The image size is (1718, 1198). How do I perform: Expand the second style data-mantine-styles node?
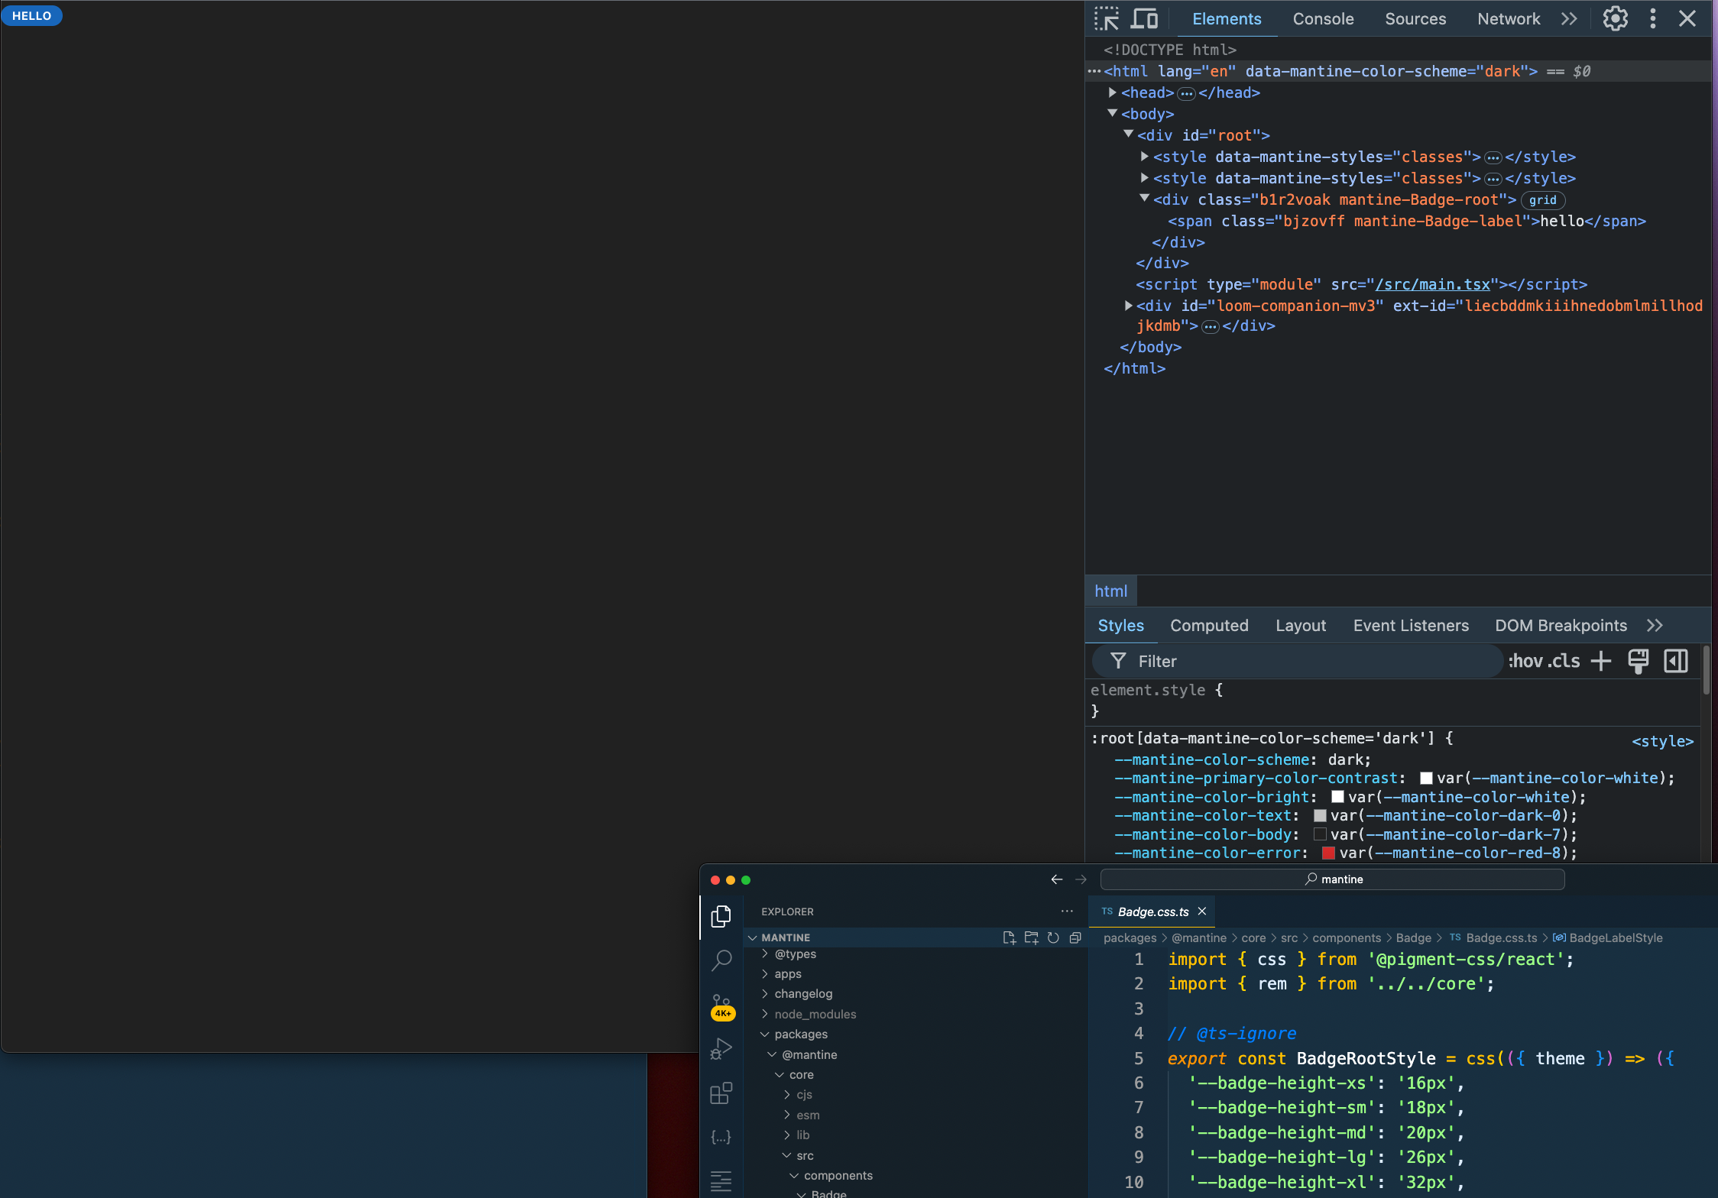pyautogui.click(x=1145, y=177)
